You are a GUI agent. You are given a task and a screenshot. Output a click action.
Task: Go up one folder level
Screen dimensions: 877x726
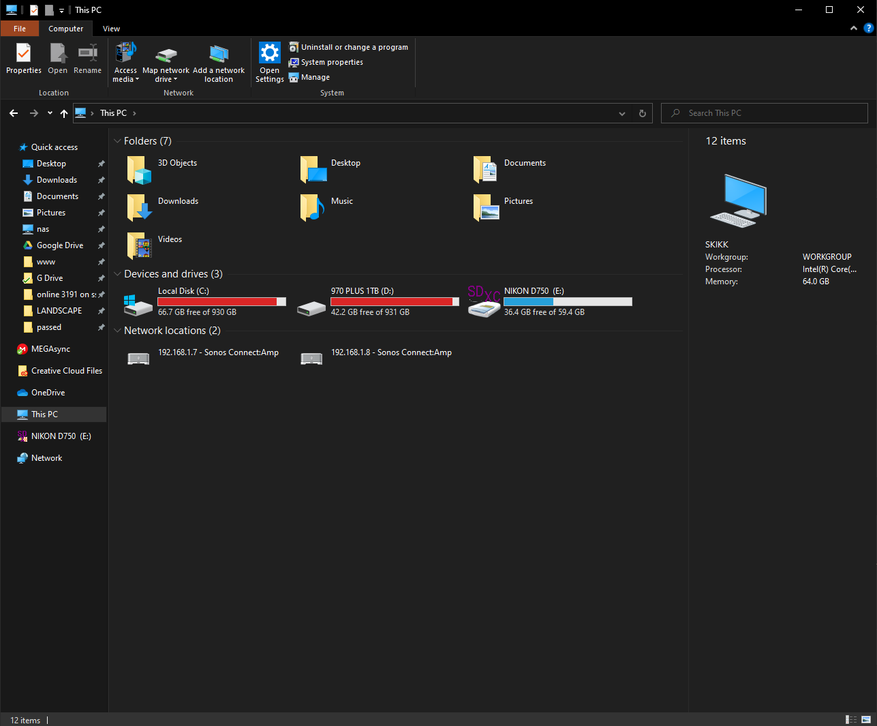(x=64, y=113)
